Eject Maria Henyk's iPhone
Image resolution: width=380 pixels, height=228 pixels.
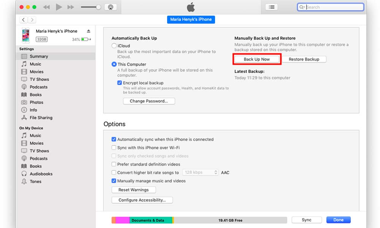pos(89,31)
